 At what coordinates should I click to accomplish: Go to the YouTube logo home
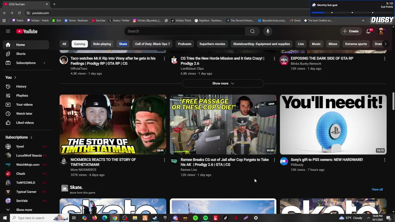click(x=27, y=31)
